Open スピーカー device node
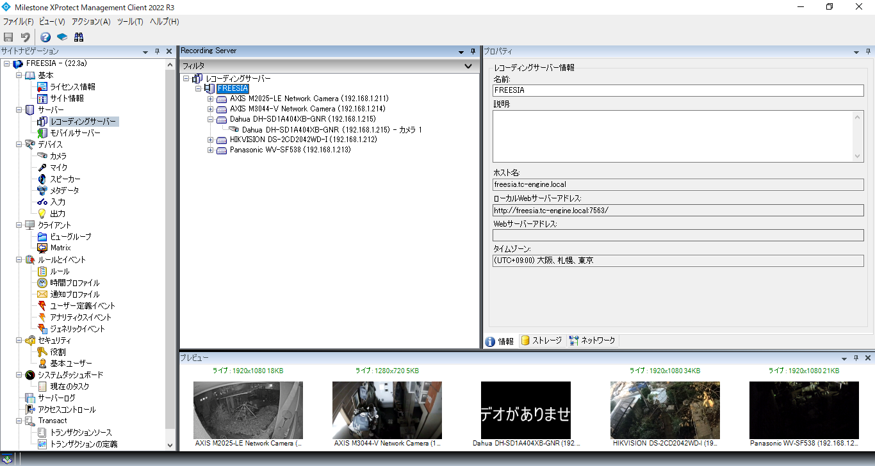This screenshot has width=875, height=466. [65, 179]
